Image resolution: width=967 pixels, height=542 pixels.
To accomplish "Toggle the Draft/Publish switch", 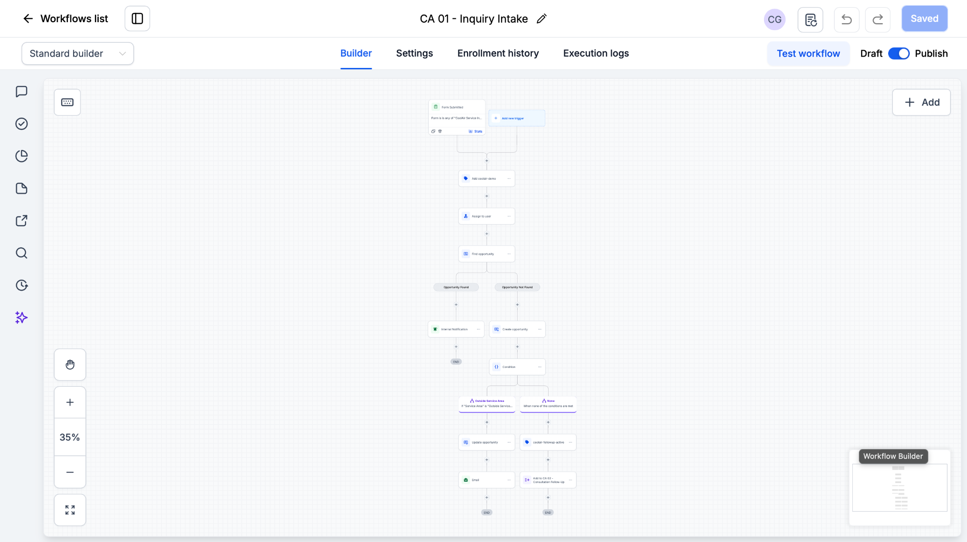I will [899, 53].
